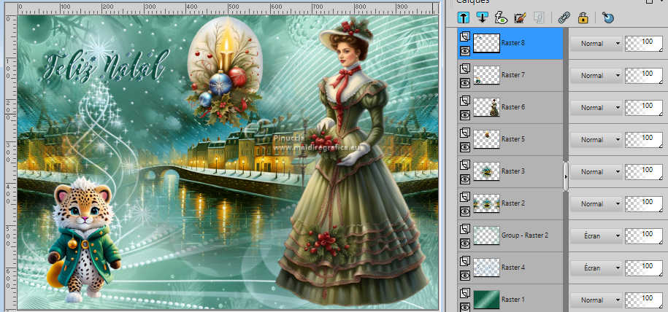Screen dimensions: 668x312
Task: Click the layer type icon of Raster 6
Action: click(x=465, y=101)
